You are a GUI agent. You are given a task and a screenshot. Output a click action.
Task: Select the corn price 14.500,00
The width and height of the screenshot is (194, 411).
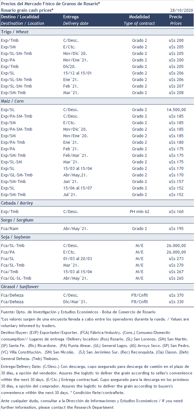coord(176,110)
